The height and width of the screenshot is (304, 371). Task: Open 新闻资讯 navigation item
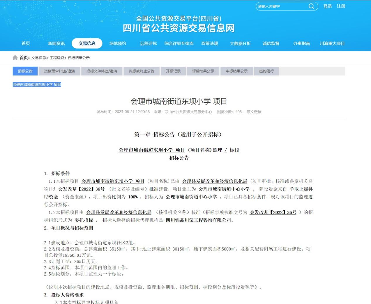pyautogui.click(x=56, y=43)
